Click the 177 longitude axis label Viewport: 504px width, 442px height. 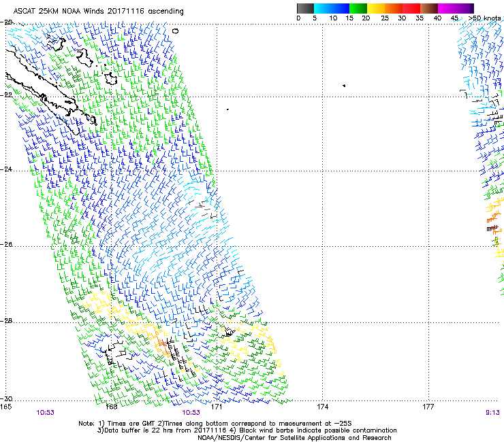[428, 407]
